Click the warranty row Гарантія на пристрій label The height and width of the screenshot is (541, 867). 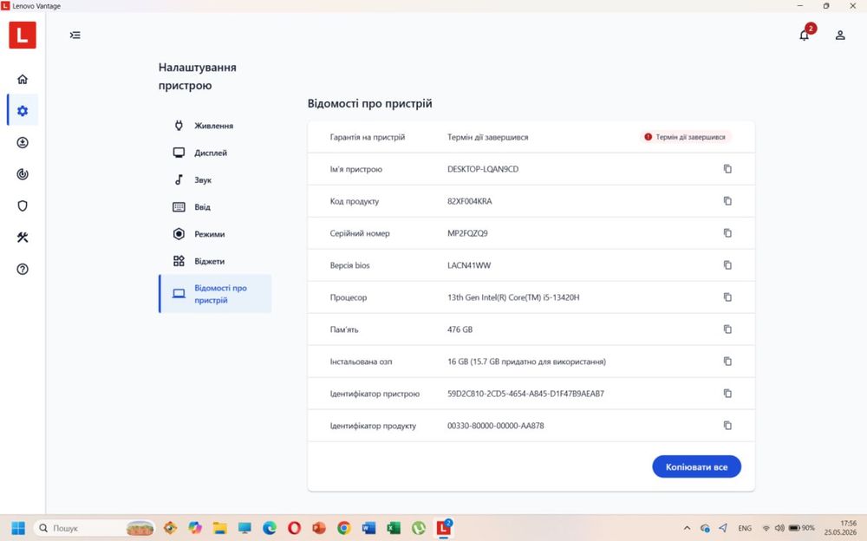(x=367, y=137)
